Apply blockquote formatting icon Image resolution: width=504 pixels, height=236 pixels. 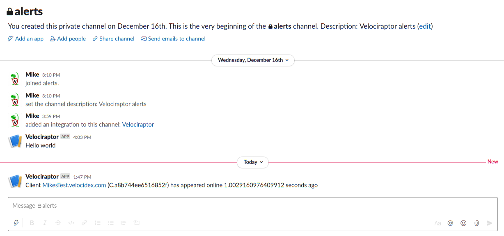pyautogui.click(x=123, y=223)
